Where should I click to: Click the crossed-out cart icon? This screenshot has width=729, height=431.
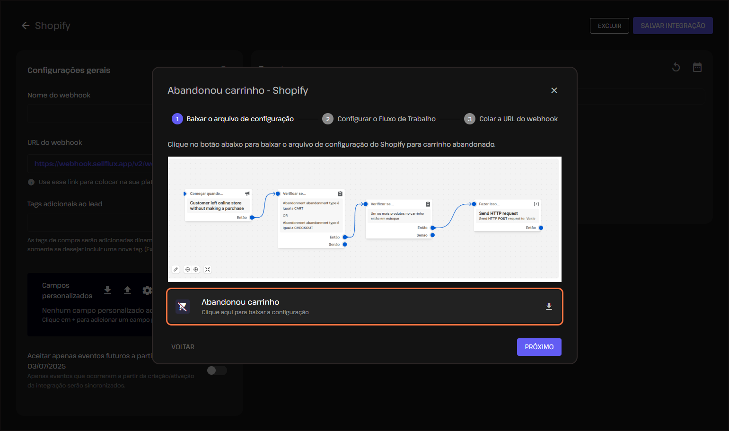click(x=183, y=307)
